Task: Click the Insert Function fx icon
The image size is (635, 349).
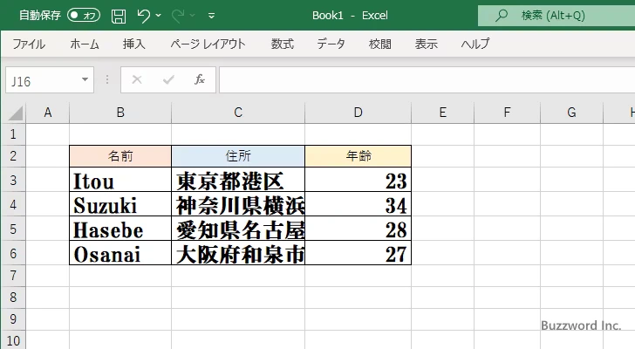Action: [200, 79]
